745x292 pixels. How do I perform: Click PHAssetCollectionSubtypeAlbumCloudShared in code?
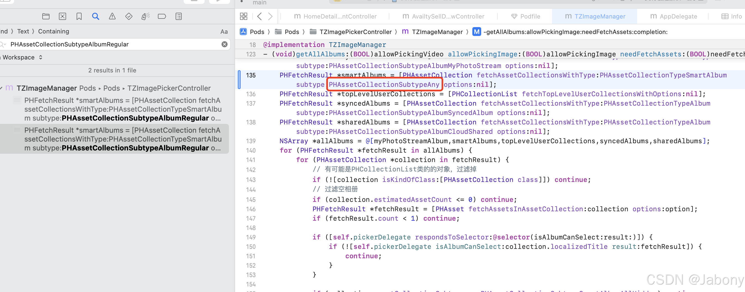411,132
